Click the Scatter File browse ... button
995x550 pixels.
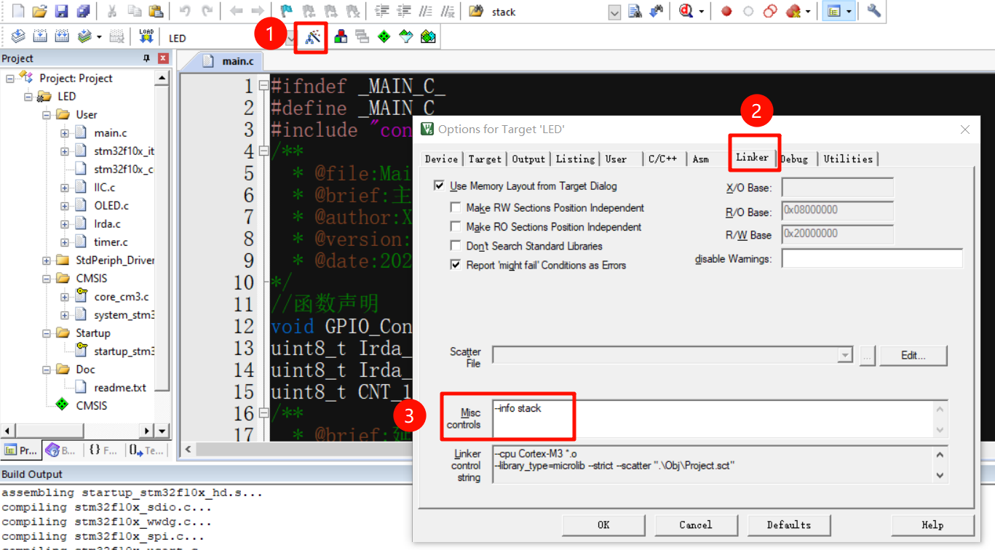[866, 356]
